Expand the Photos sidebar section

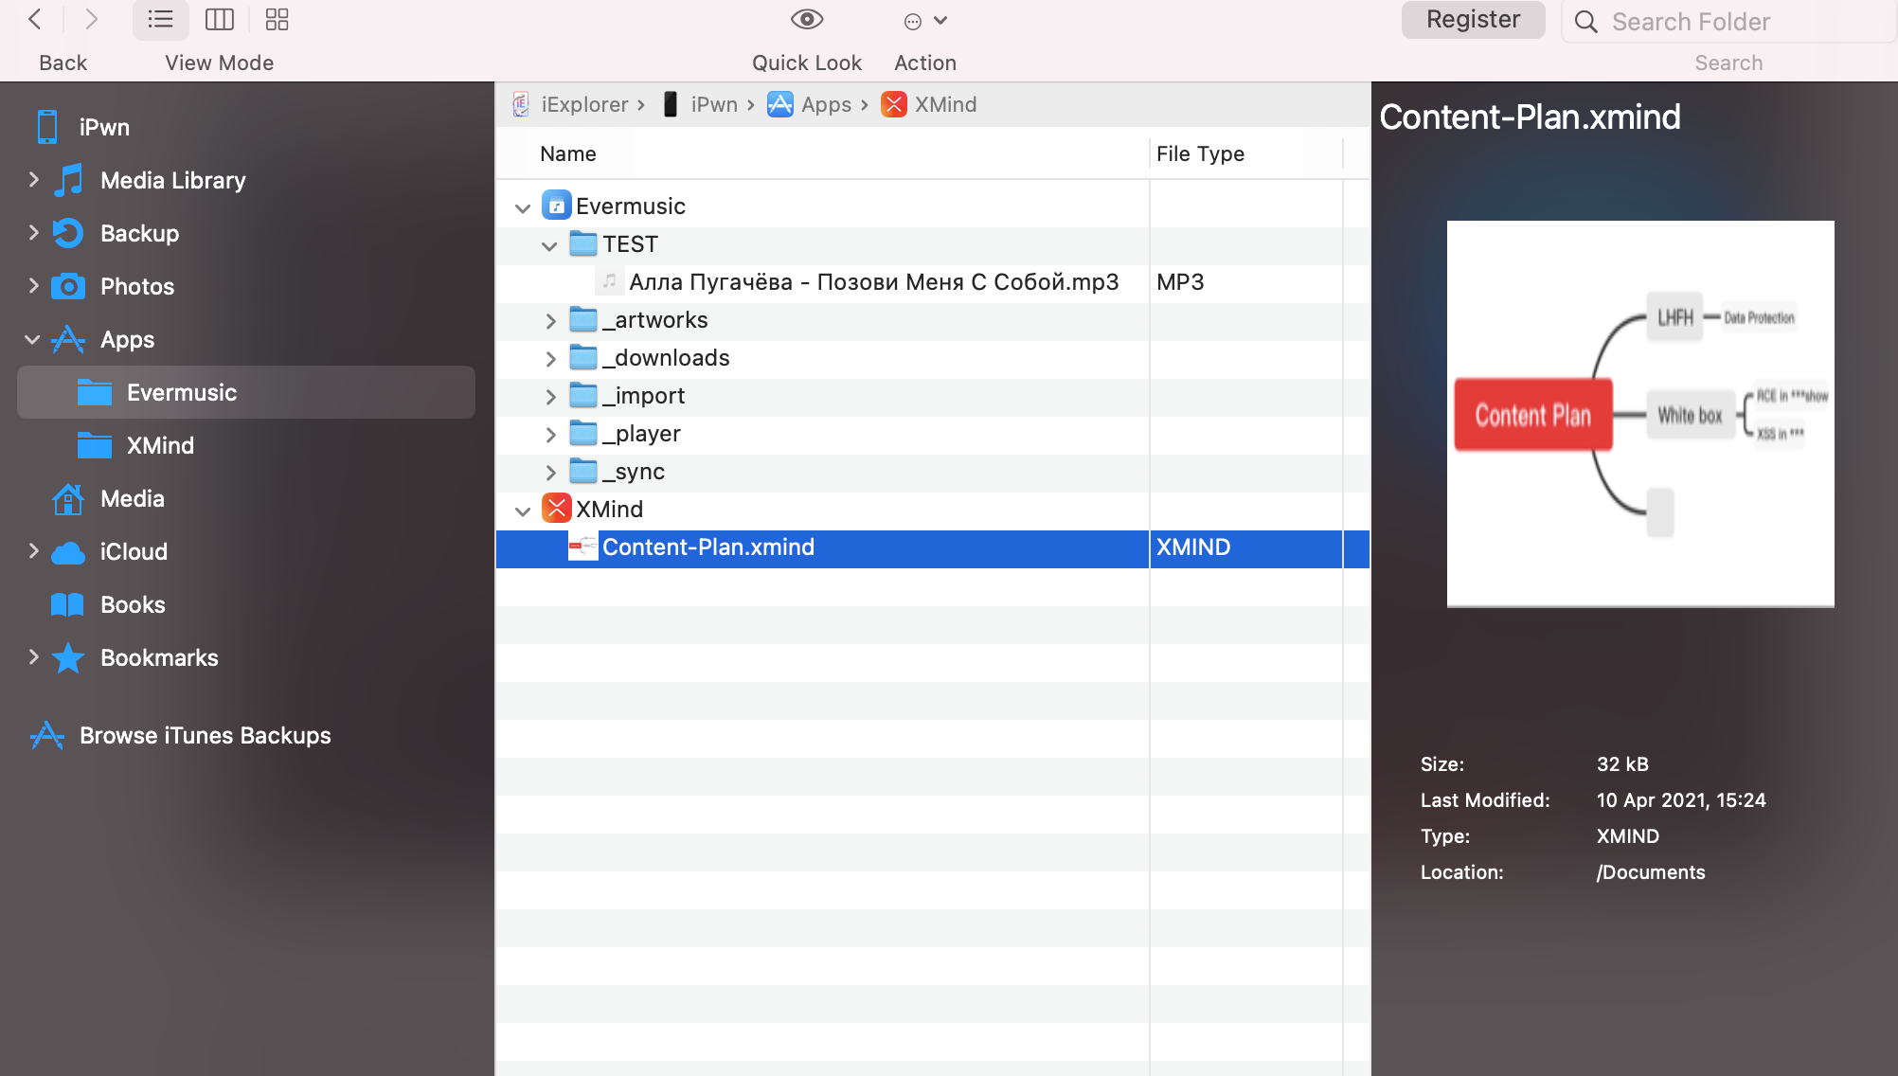34,285
